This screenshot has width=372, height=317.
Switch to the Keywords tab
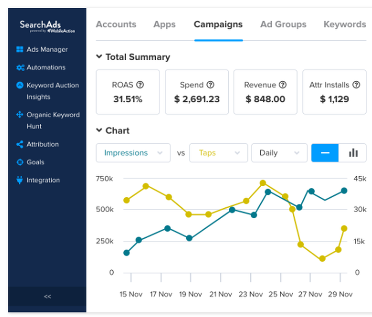click(x=344, y=24)
